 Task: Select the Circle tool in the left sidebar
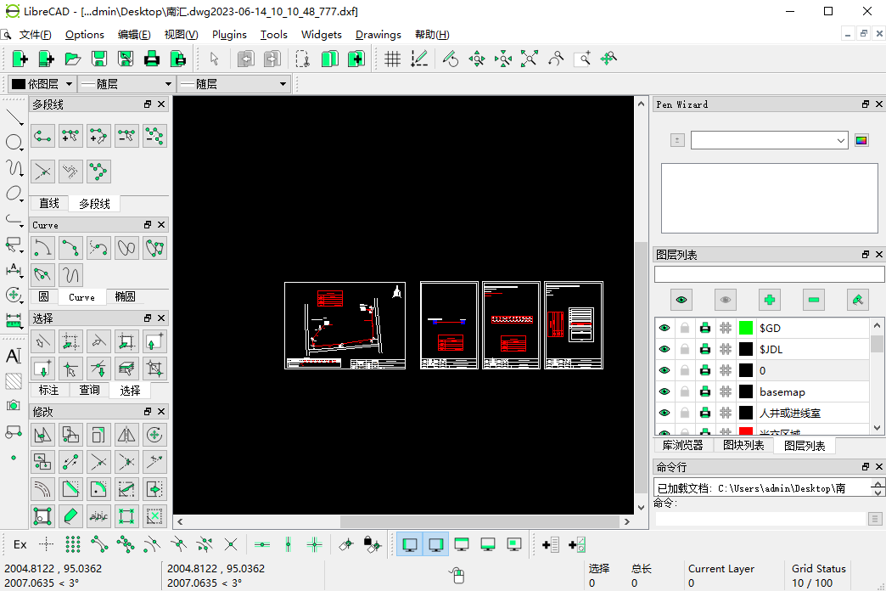13,142
